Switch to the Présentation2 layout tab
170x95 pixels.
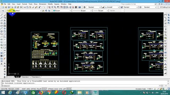[36, 77]
